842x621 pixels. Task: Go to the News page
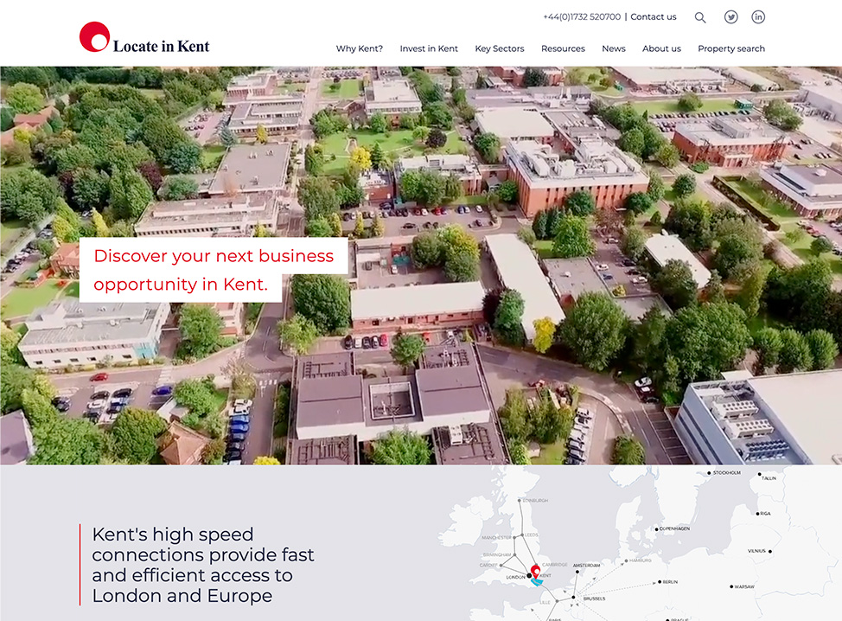(614, 49)
